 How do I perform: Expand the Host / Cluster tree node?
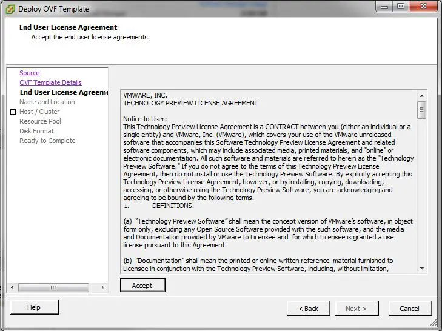pos(13,112)
